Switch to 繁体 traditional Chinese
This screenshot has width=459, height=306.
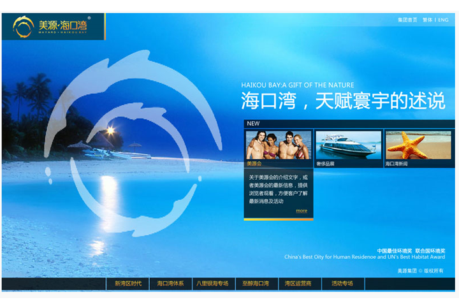click(x=427, y=20)
